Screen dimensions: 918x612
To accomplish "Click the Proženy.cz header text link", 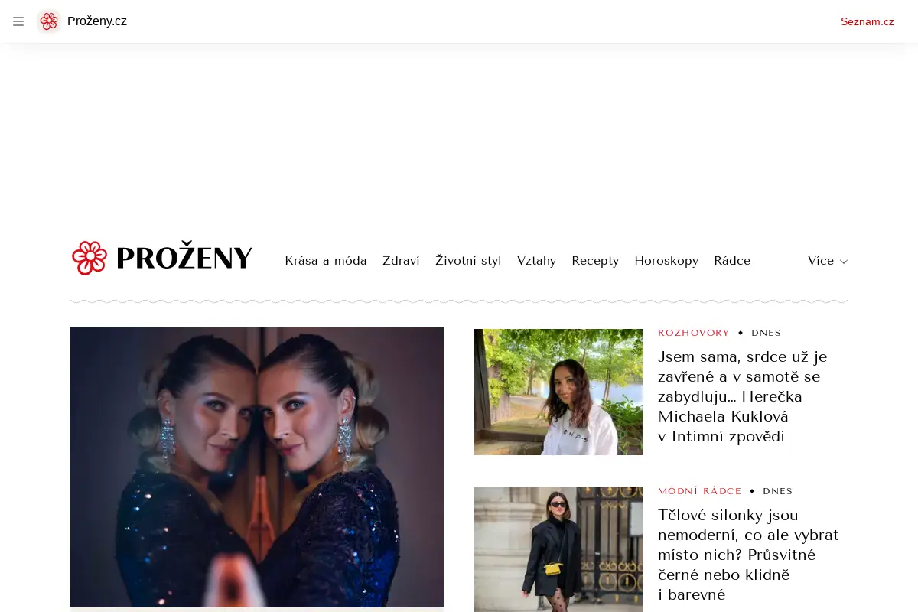I will coord(97,21).
